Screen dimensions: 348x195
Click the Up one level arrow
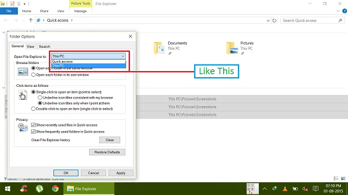coord(31,20)
